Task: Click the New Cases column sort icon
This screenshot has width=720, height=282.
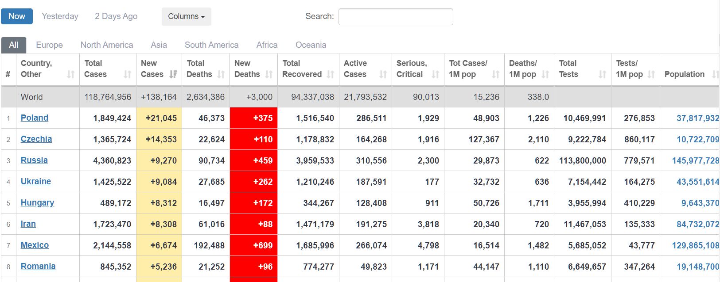Action: point(173,74)
